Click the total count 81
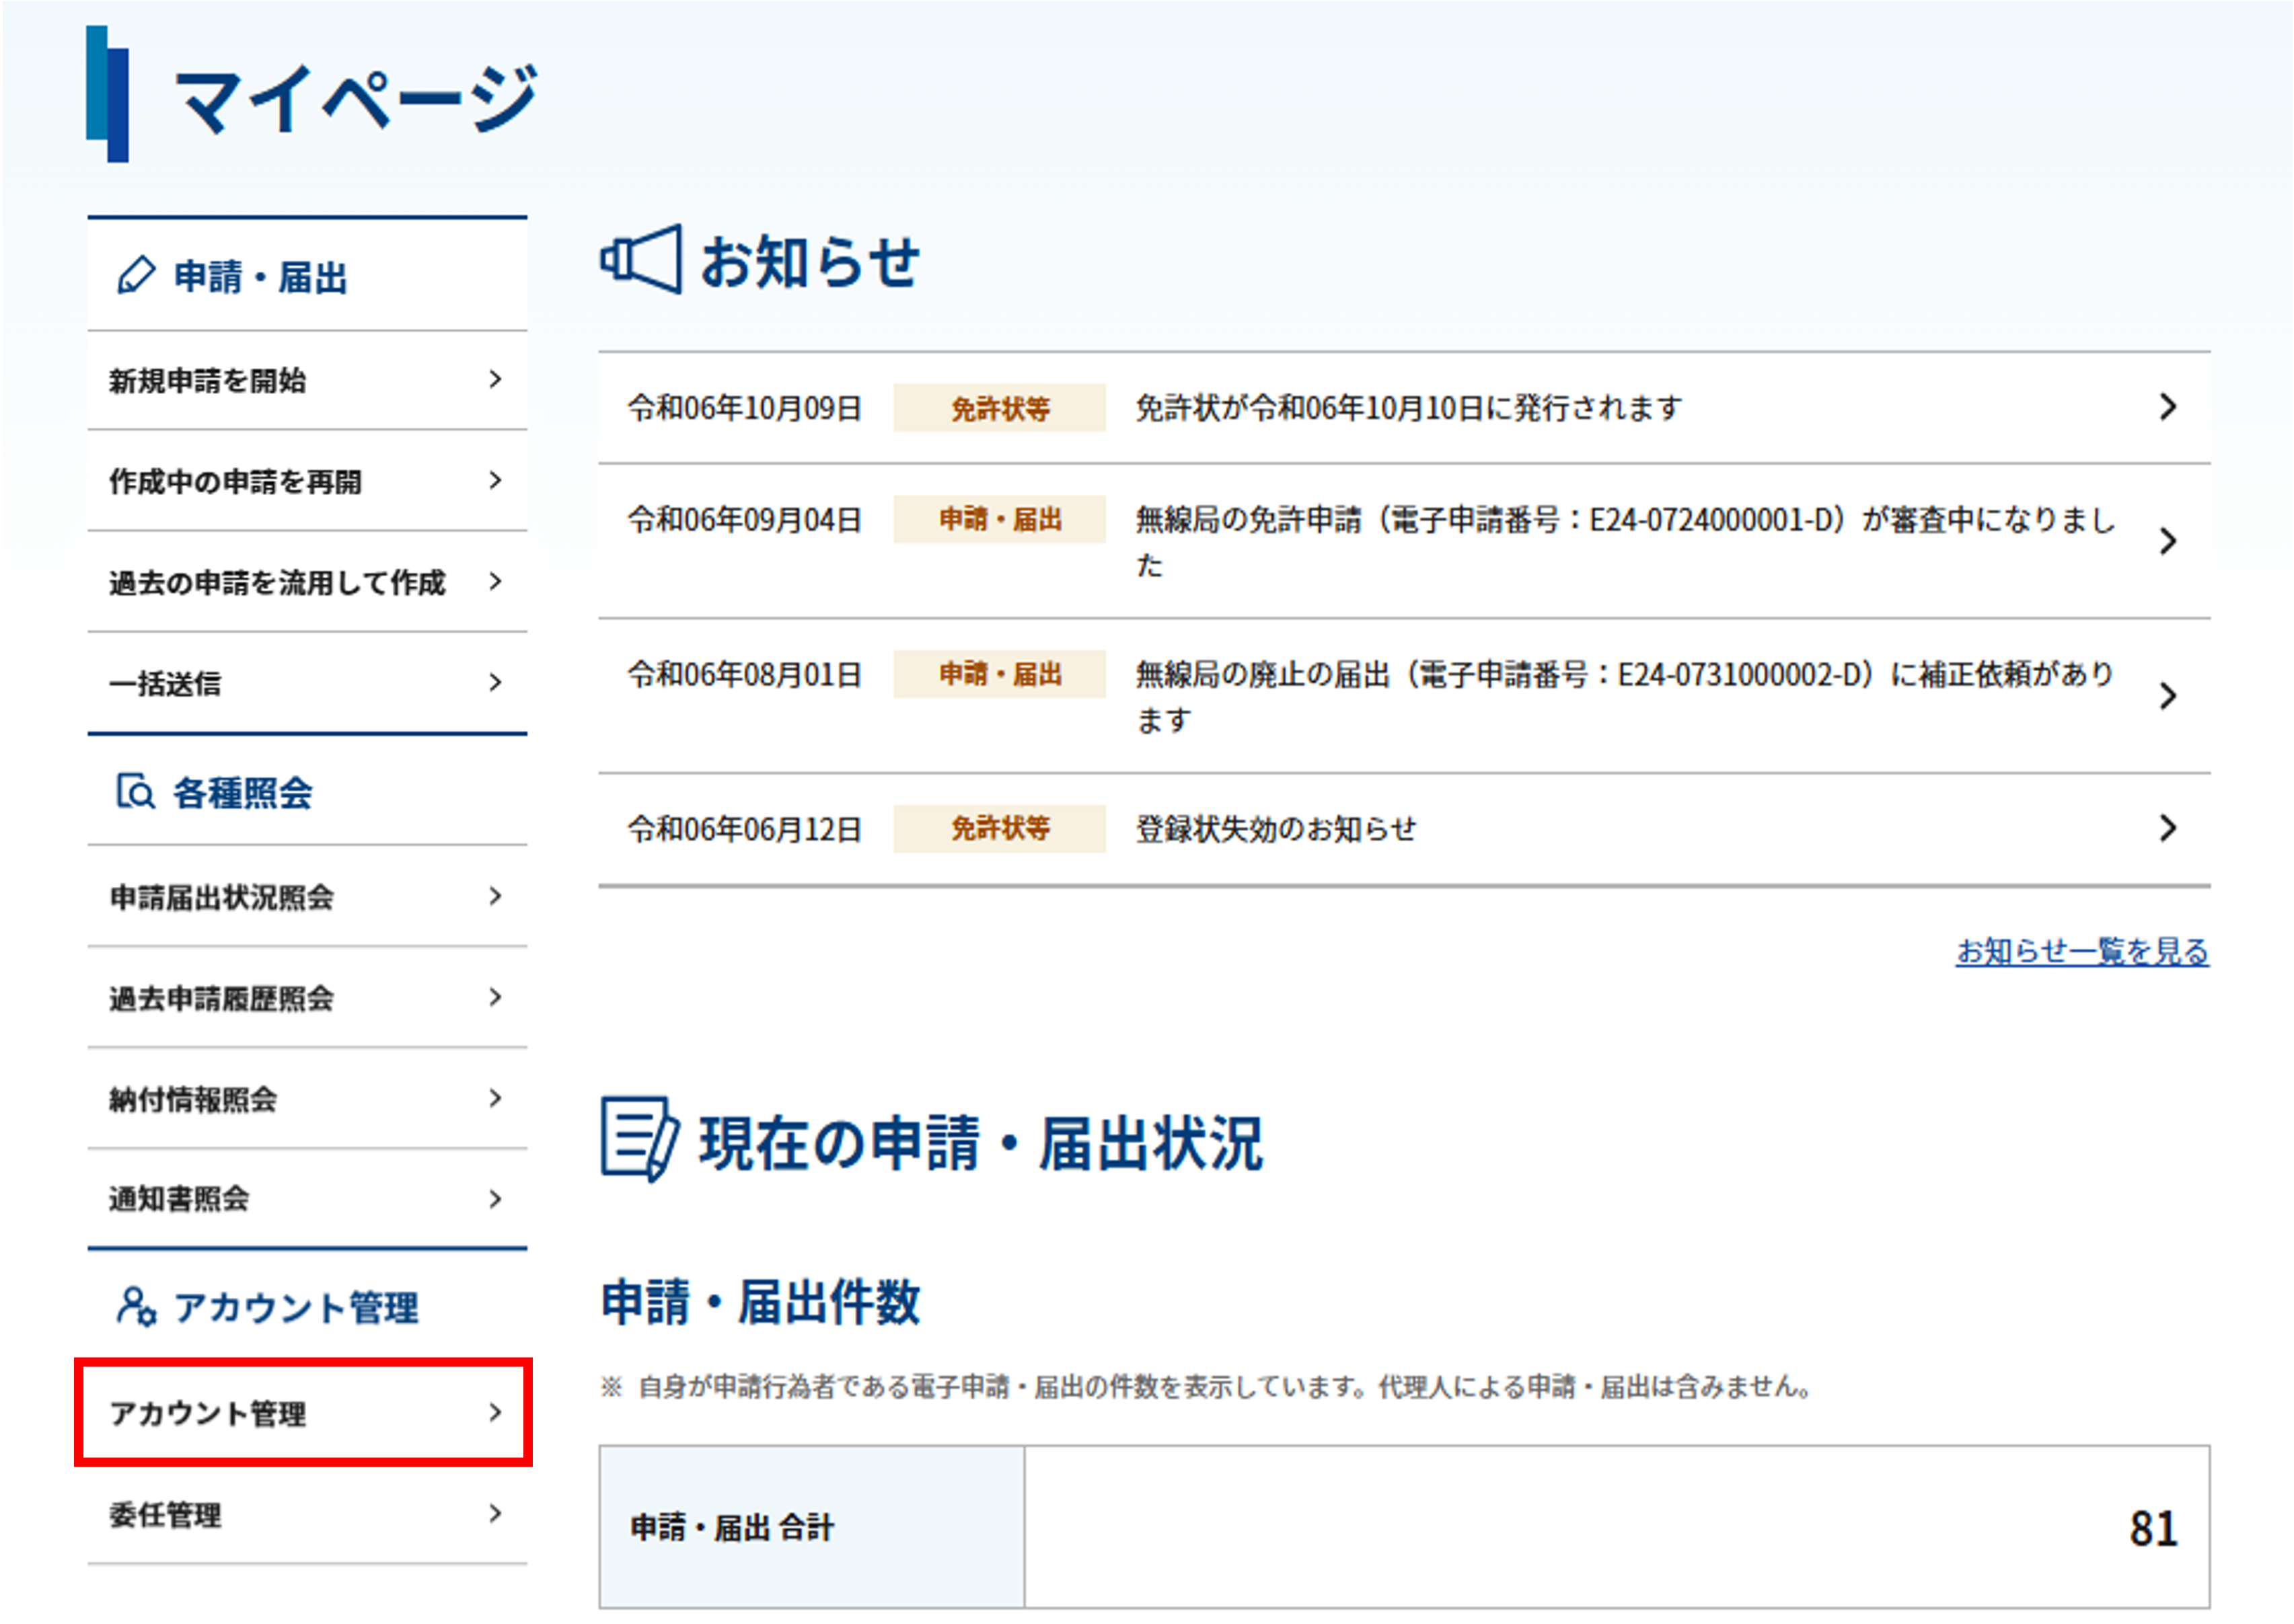Screen dimensions: 2294x1624 (2153, 1528)
